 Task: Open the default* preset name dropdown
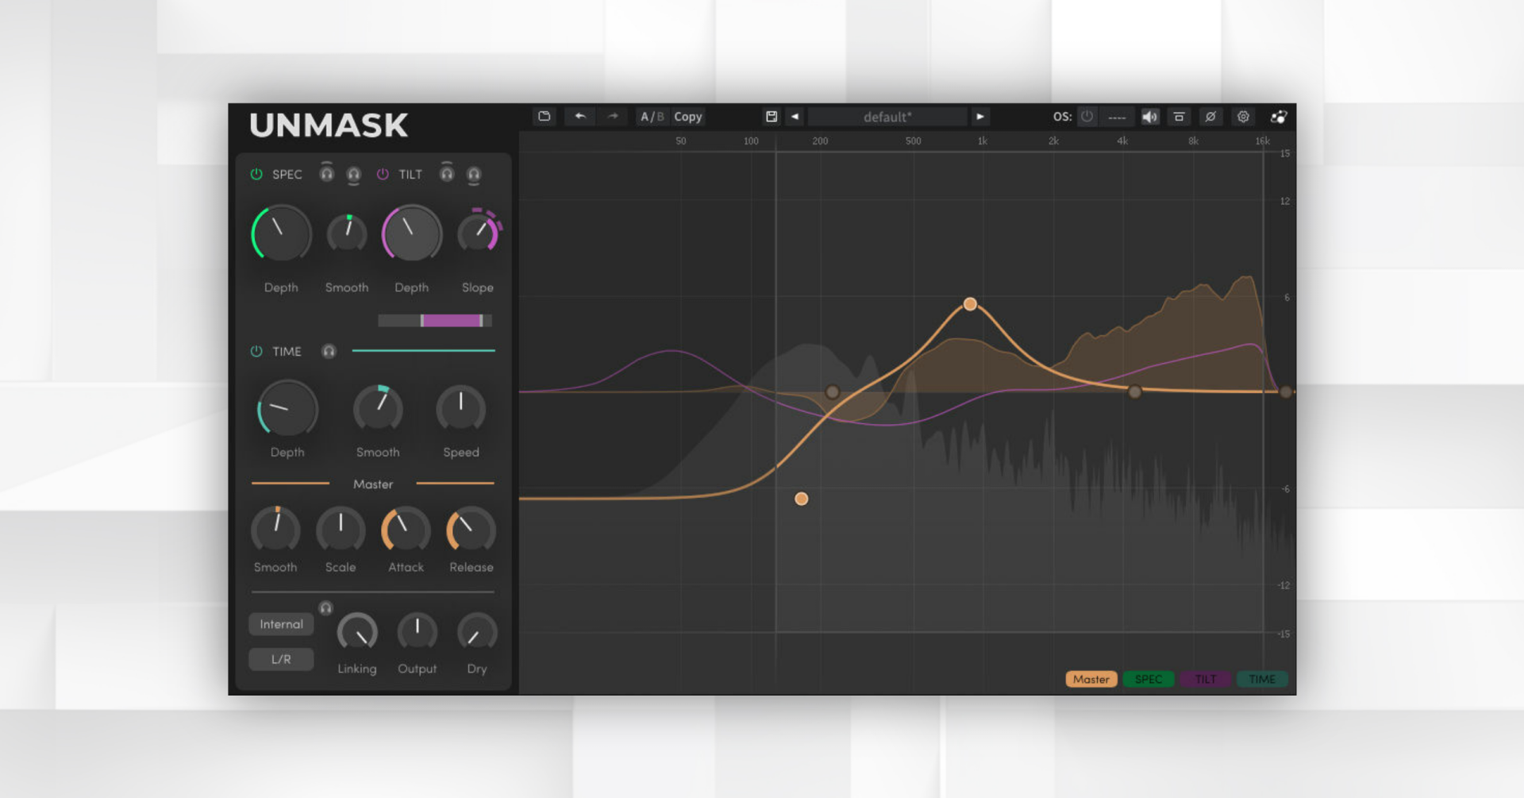point(887,117)
